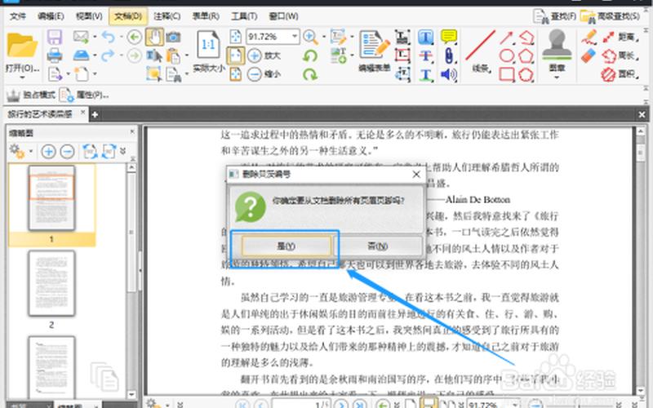Click the Redo arrow icon
653x408 pixels.
[x=108, y=55]
